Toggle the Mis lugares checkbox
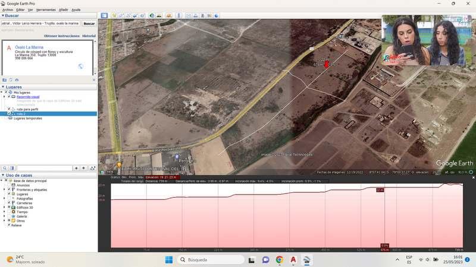 (6, 93)
